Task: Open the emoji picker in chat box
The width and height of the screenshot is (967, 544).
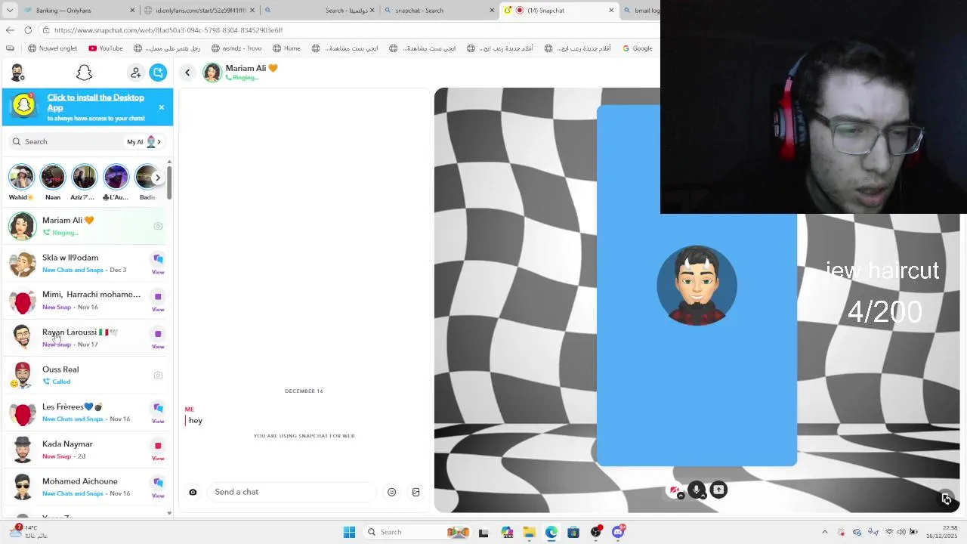Action: 391,492
